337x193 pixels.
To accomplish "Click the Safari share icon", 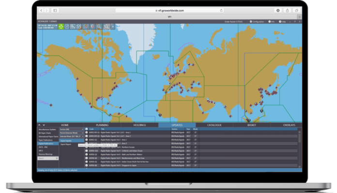I will point(287,10).
